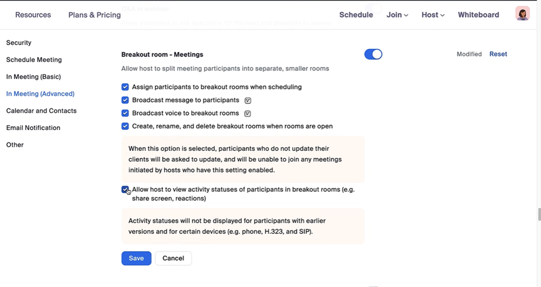The image size is (541, 287).
Task: Cancel the breakout room changes
Action: [173, 258]
